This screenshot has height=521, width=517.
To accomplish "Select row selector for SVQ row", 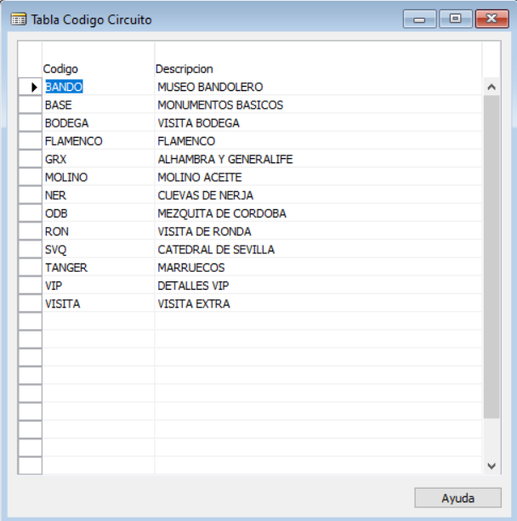I will (x=31, y=250).
